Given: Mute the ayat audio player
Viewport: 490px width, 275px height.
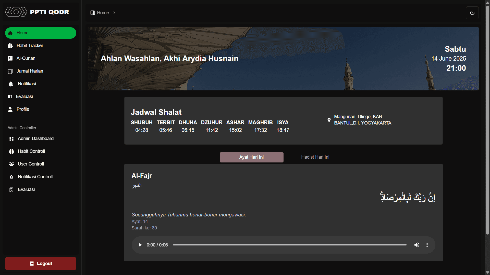Looking at the screenshot, I should (417, 245).
